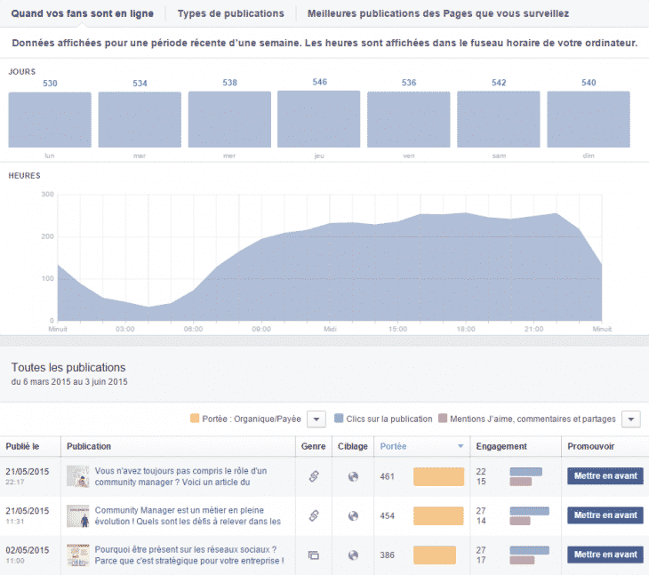
Task: Click the globe targeting icon in the second row
Action: click(x=353, y=515)
